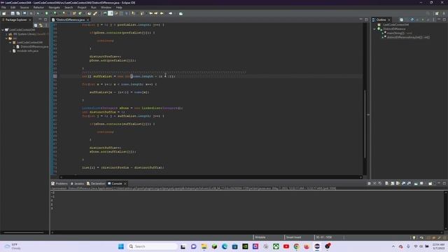Open the File menu
The height and width of the screenshot is (252, 448).
click(x=3, y=8)
